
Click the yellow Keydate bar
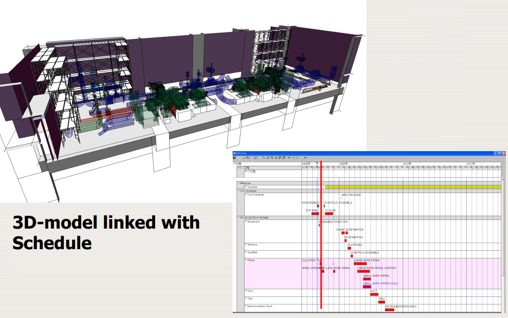point(413,187)
